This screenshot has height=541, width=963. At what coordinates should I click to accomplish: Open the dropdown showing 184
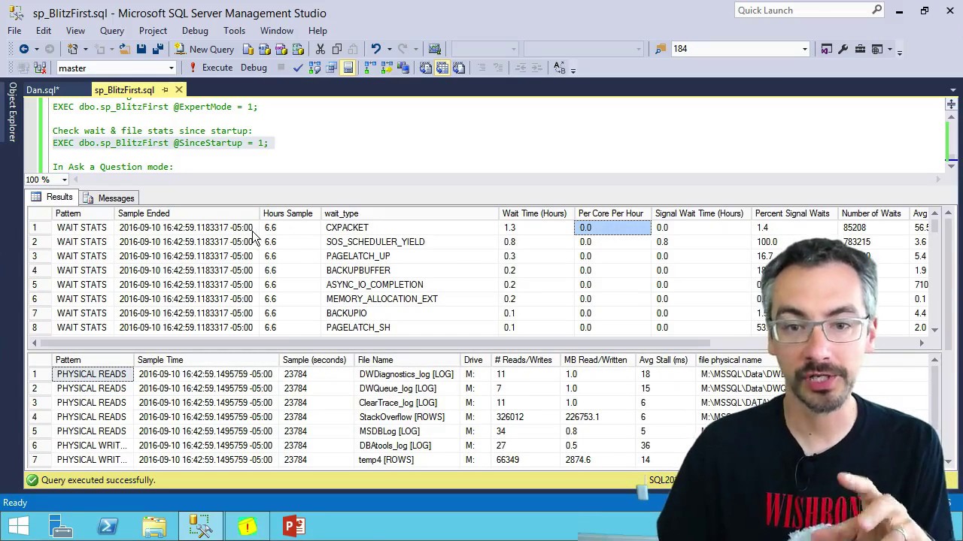(740, 49)
